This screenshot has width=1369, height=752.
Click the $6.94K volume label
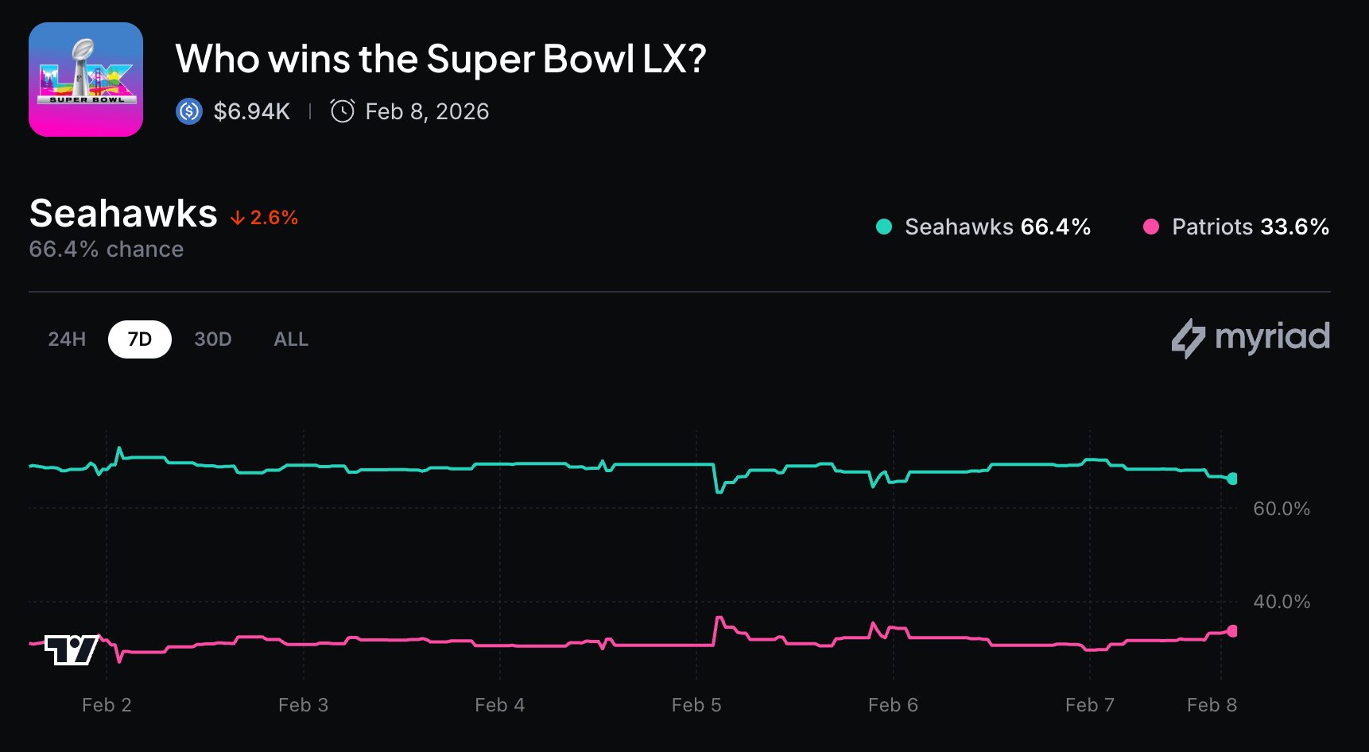250,111
